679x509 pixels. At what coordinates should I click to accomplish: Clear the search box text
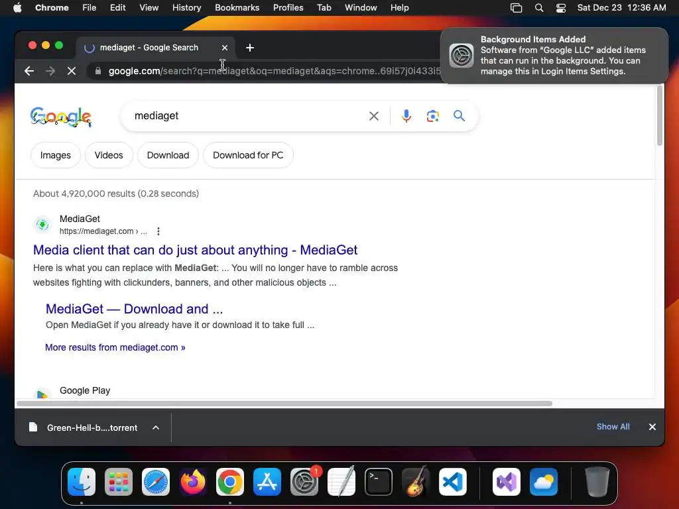(374, 116)
